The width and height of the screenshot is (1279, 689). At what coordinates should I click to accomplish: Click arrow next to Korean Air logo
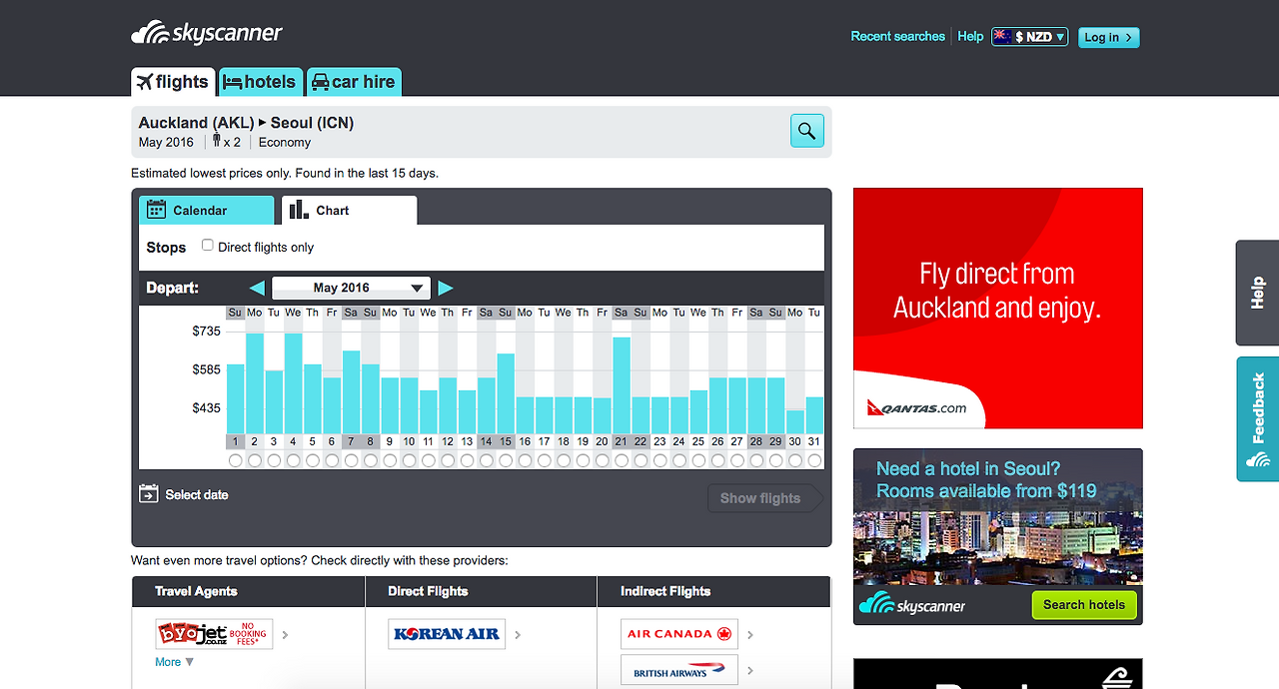518,634
